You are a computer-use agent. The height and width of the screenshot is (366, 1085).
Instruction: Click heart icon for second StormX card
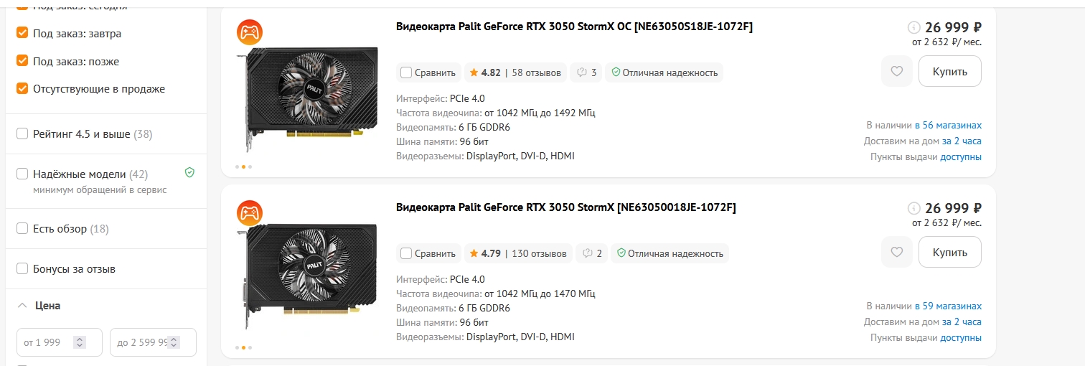click(x=896, y=252)
